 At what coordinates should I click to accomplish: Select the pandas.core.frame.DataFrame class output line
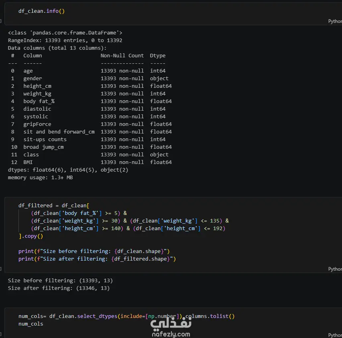(65, 33)
